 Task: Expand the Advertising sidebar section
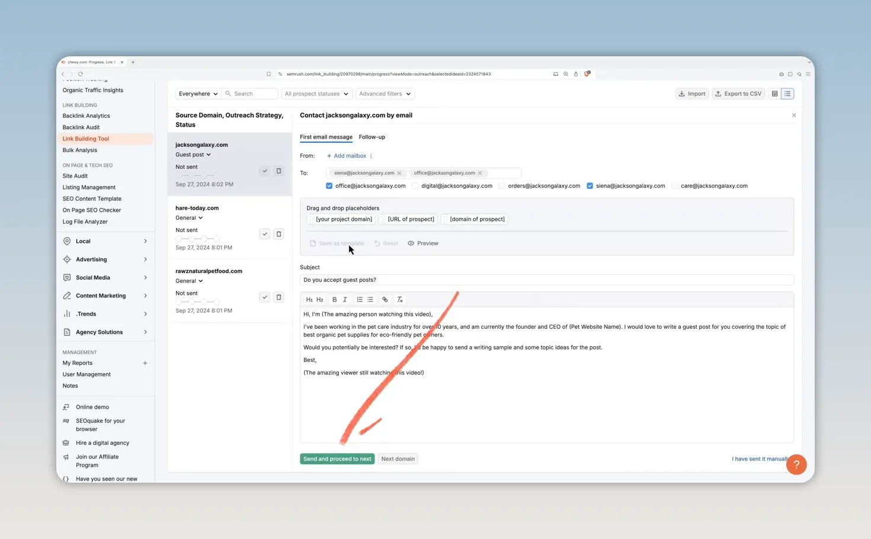(x=105, y=259)
